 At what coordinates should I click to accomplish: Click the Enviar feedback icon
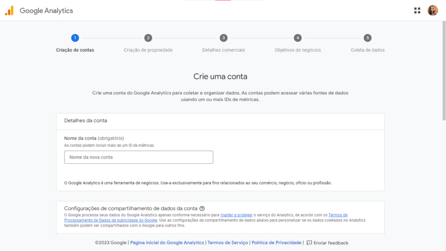[x=309, y=243]
